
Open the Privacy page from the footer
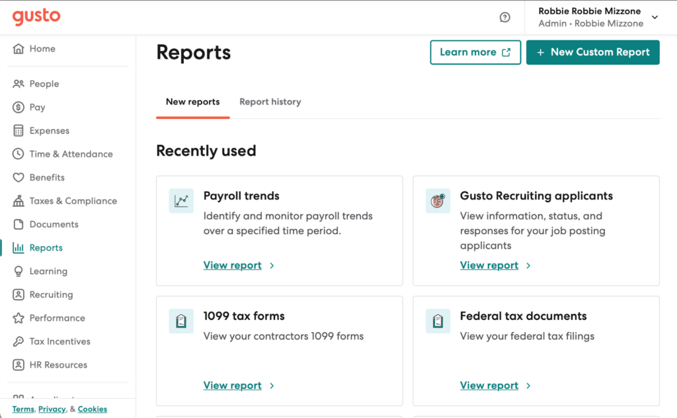[53, 409]
